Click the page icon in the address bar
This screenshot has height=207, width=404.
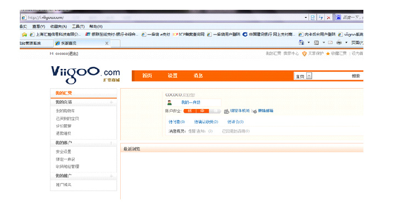click(24, 18)
